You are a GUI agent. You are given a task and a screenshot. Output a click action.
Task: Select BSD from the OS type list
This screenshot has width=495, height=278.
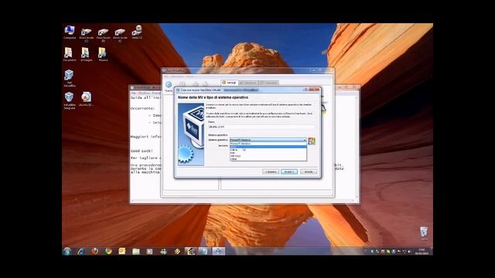(x=268, y=153)
